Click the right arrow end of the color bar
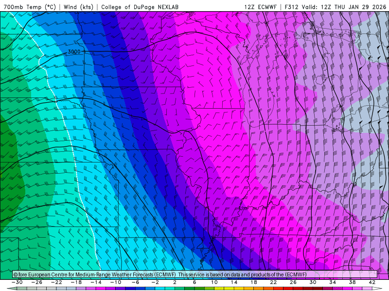The width and height of the screenshot is (389, 291). [377, 289]
